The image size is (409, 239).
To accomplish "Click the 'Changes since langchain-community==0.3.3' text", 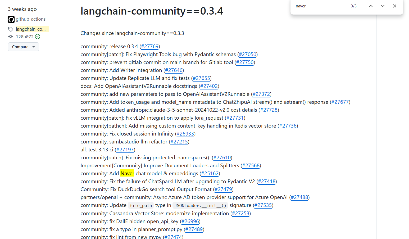I will tap(132, 33).
